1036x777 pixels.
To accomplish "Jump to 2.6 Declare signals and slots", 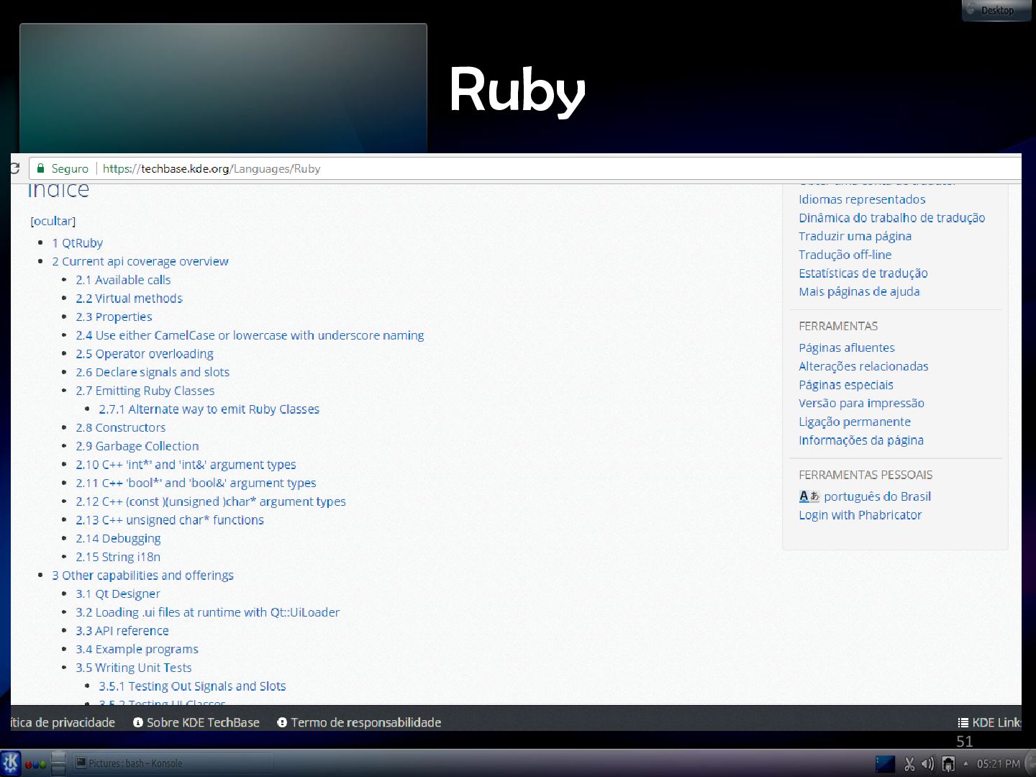I will (153, 372).
